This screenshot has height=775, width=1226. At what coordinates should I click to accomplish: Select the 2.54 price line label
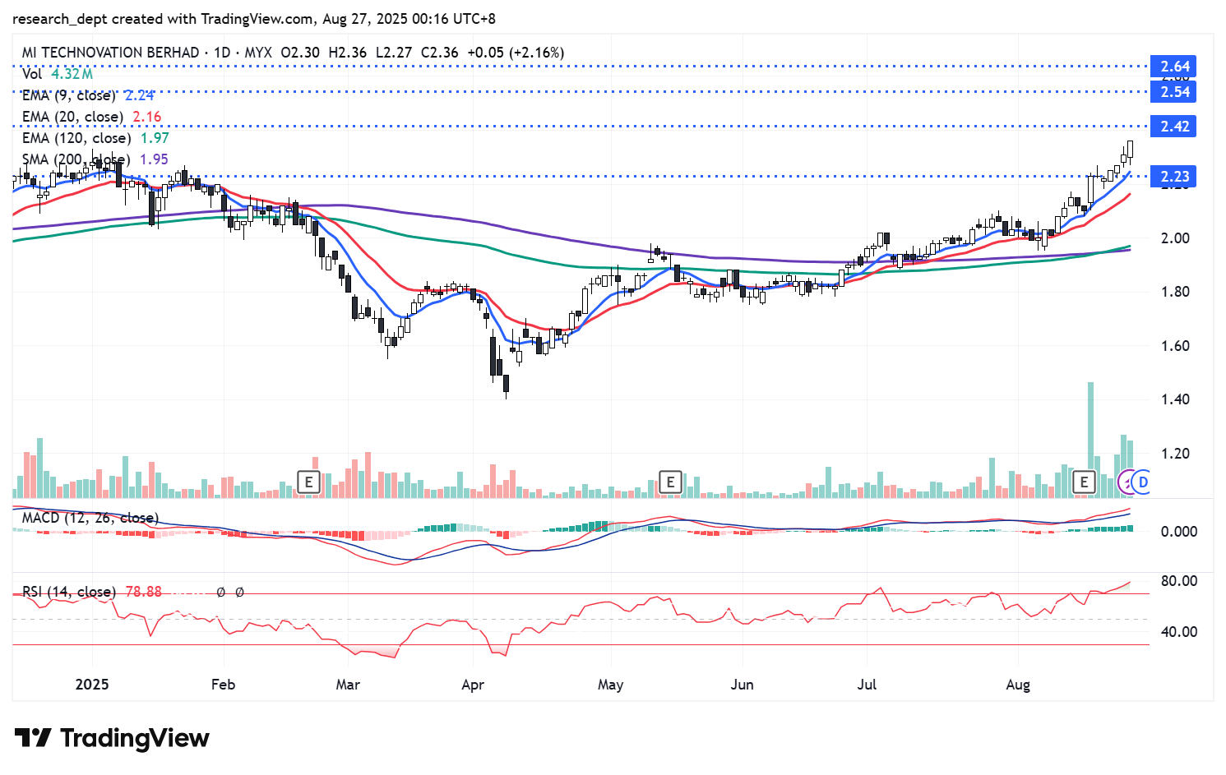(1174, 91)
